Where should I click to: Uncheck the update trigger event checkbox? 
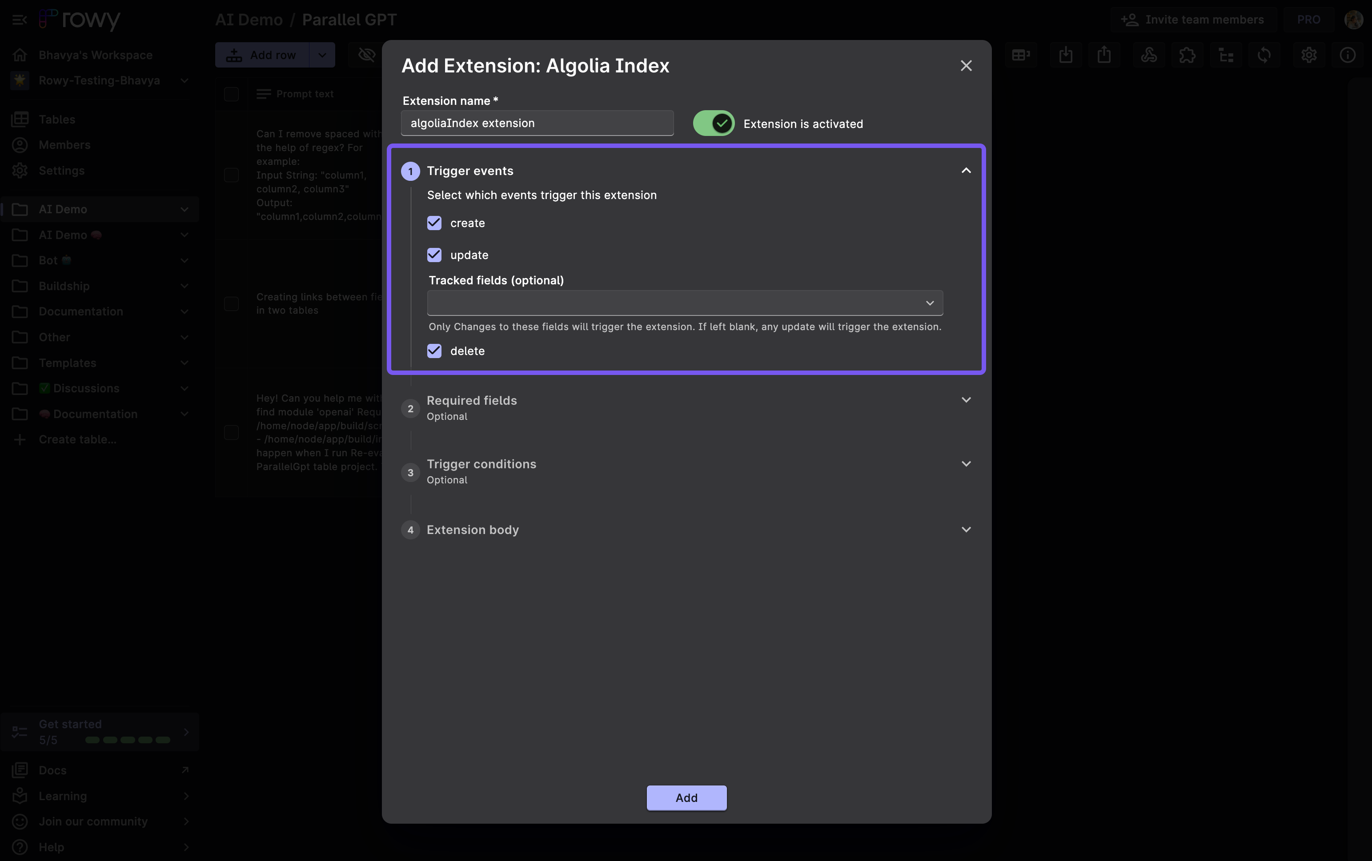click(434, 255)
